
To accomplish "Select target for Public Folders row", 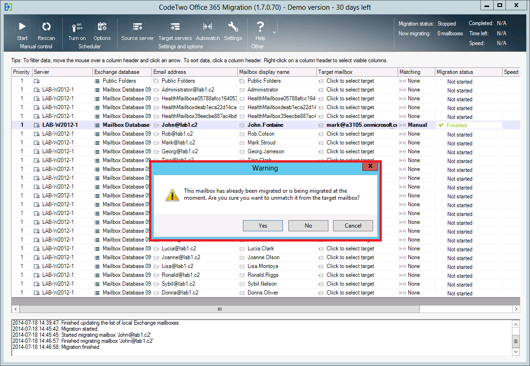I will 350,81.
